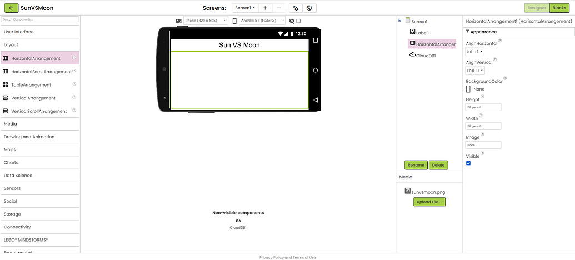Click the green back arrow button

tap(10, 8)
